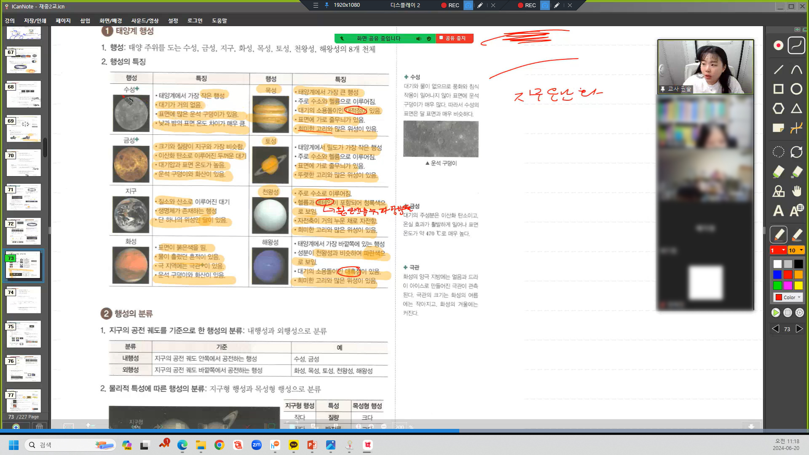Open the 사운드/영상 menu
The width and height of the screenshot is (809, 455).
145,21
